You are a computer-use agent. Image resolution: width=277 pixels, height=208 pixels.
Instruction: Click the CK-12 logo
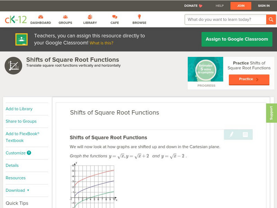click(16, 20)
